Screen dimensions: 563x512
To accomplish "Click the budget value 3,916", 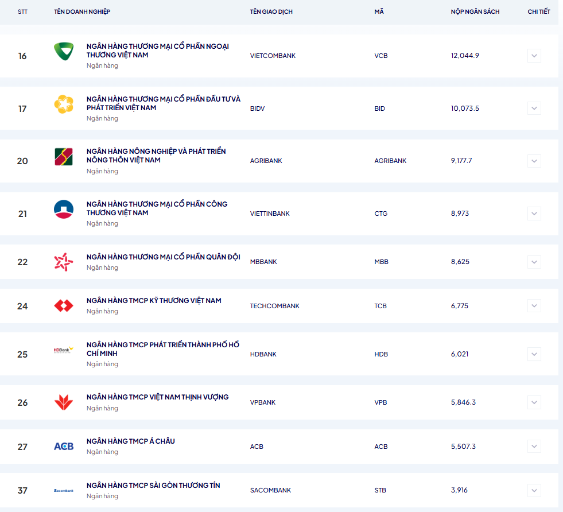I will [x=459, y=490].
